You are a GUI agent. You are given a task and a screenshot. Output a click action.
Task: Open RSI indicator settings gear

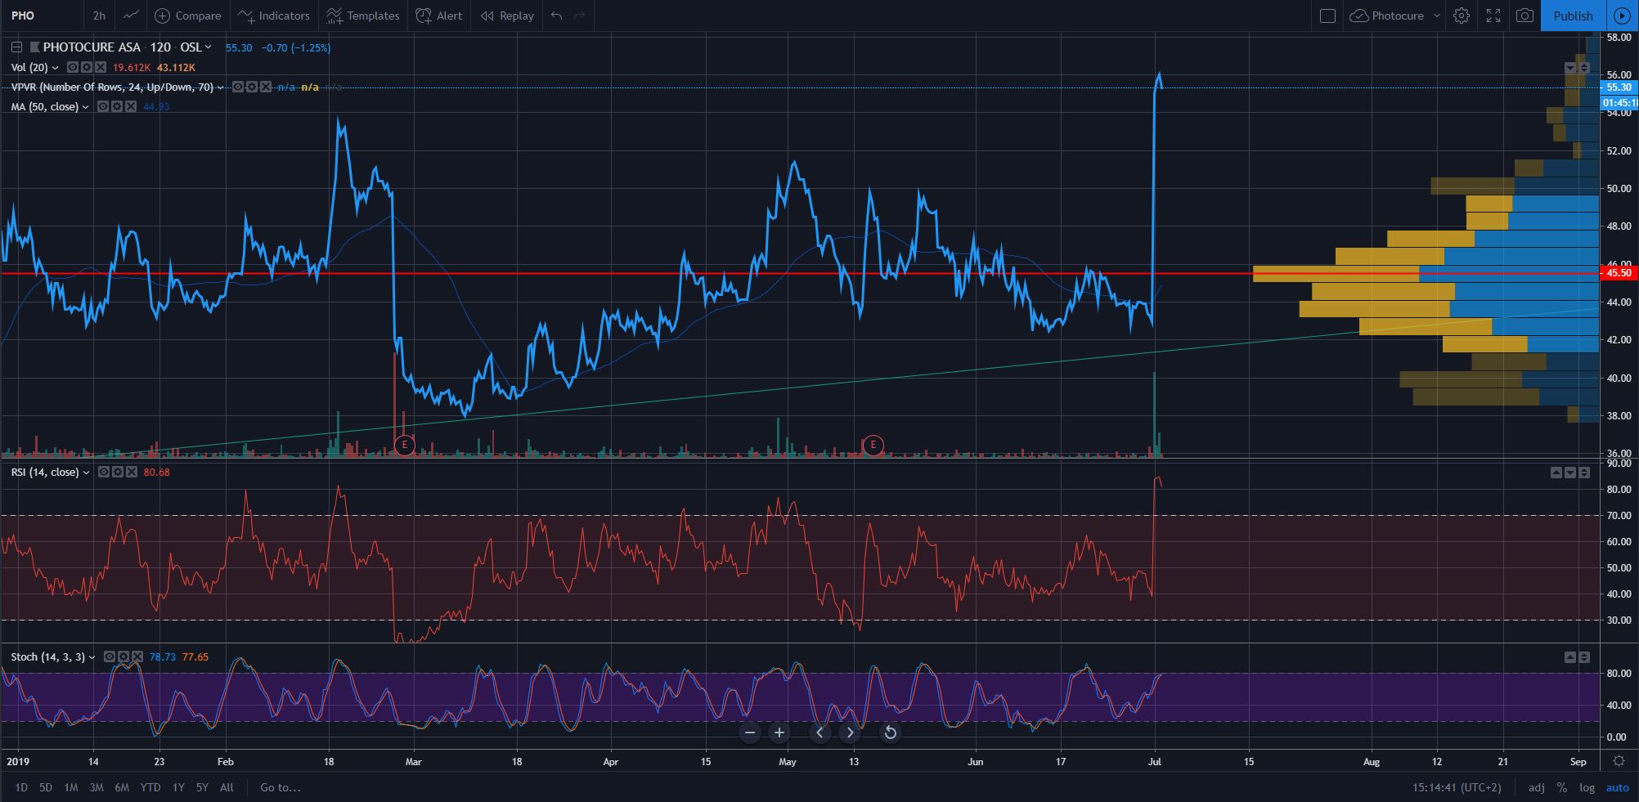click(x=118, y=473)
